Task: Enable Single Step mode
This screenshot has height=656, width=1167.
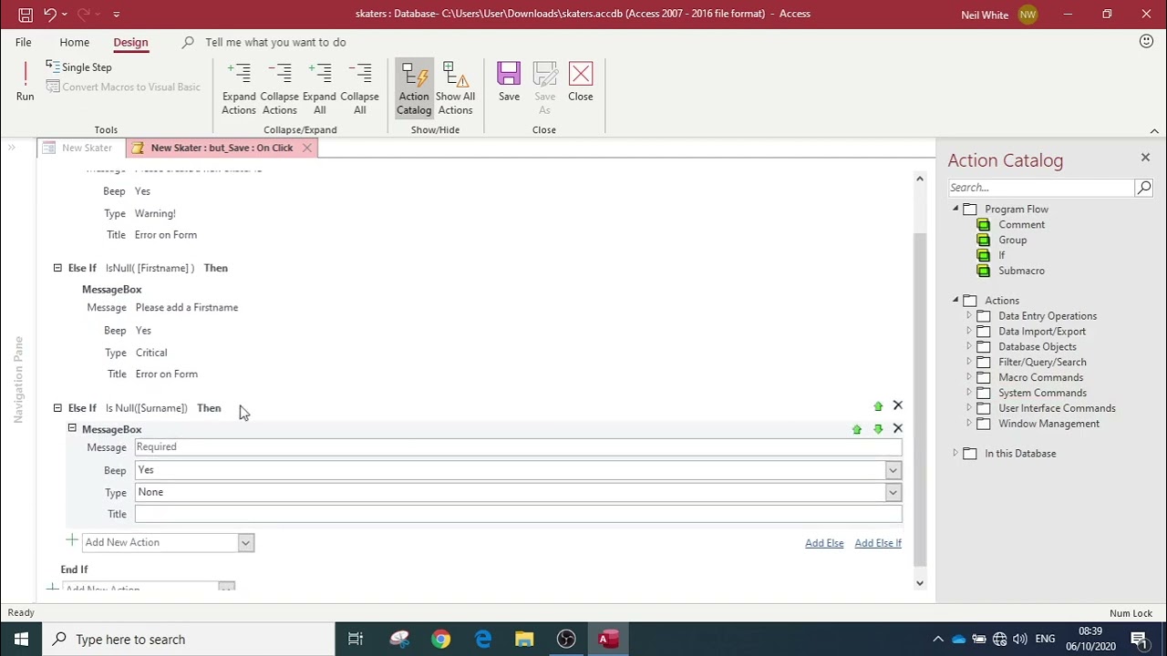Action: [x=78, y=67]
